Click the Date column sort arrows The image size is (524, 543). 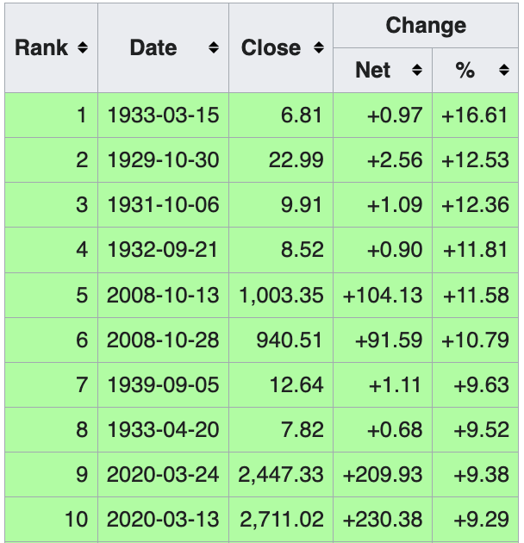pyautogui.click(x=214, y=47)
